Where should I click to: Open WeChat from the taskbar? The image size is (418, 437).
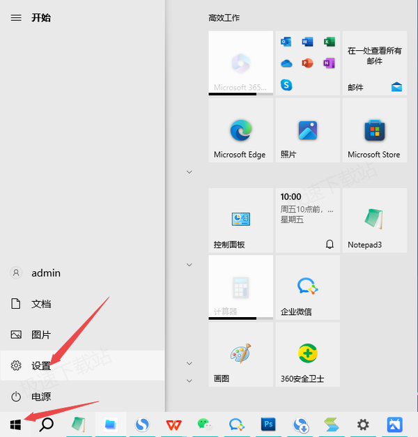(205, 424)
